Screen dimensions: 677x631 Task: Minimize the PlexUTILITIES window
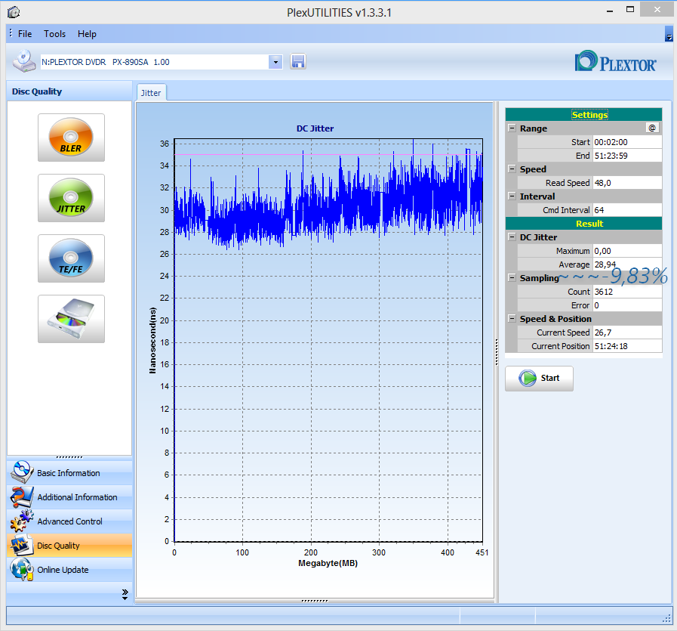[610, 11]
